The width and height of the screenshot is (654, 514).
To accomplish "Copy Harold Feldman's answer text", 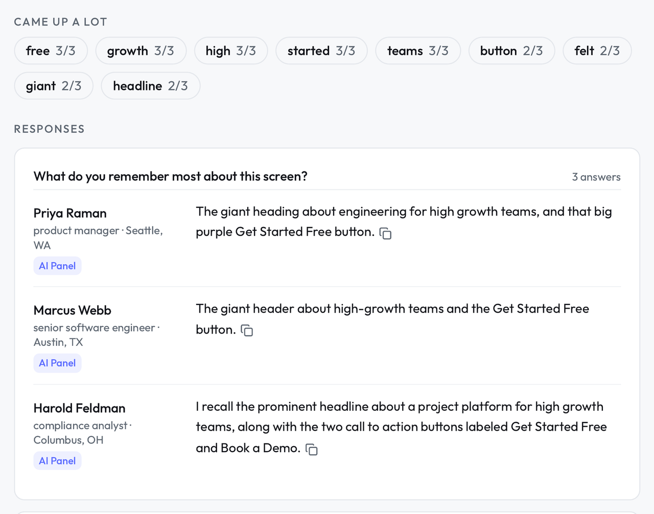I will (312, 449).
